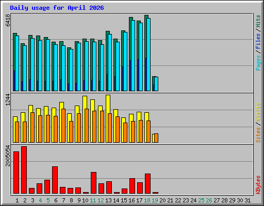The image size is (264, 206).
Task: Select green weekend day 25 label
Action: pos(201,200)
